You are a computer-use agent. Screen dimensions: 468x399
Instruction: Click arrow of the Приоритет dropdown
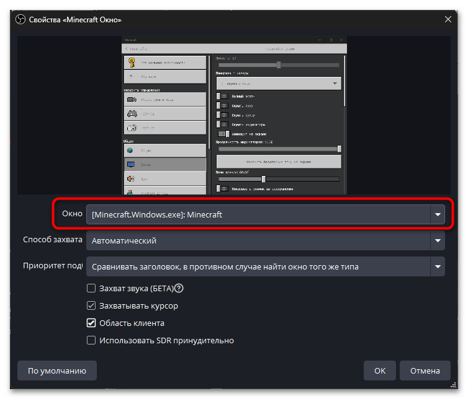point(438,266)
